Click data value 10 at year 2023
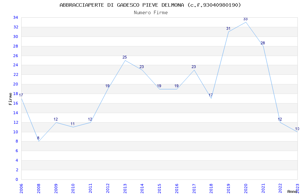 (x=297, y=129)
